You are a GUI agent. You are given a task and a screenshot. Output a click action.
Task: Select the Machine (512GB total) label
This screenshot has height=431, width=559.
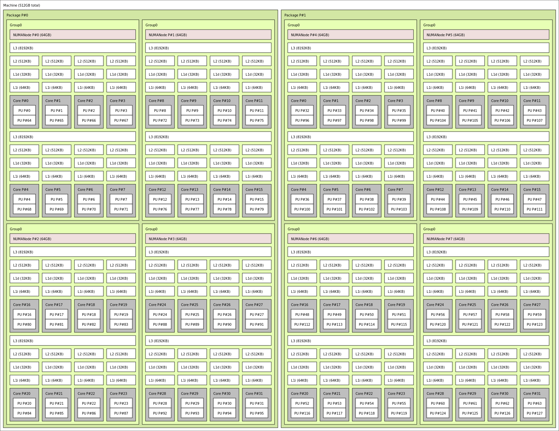coord(22,5)
